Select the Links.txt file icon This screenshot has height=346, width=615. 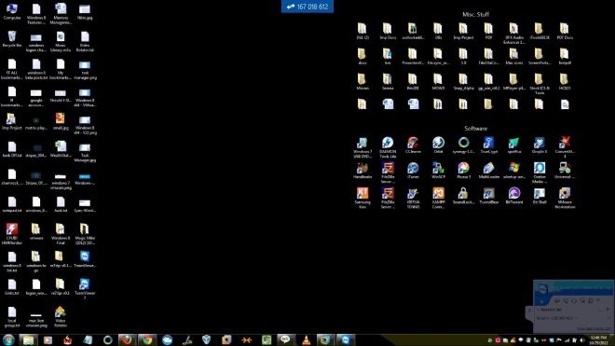point(12,286)
